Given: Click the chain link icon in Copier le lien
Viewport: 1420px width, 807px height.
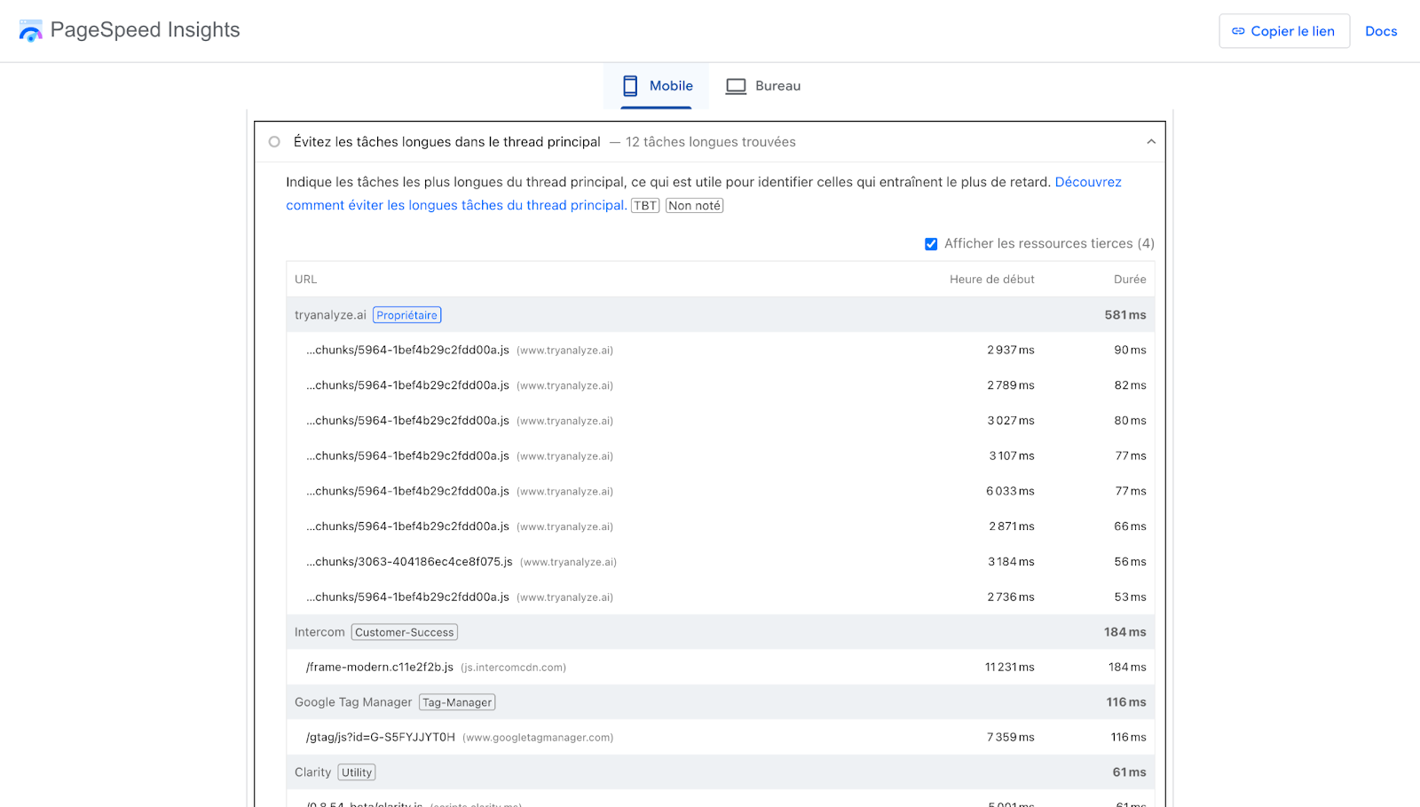Looking at the screenshot, I should (1237, 30).
